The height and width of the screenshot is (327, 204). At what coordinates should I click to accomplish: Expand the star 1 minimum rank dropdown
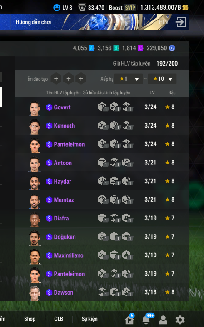pyautogui.click(x=129, y=79)
